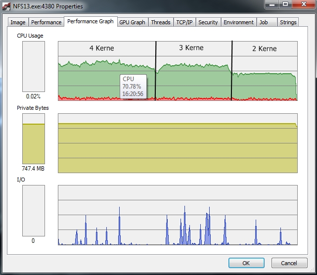The width and height of the screenshot is (317, 275).
Task: Click the I/O label
Action: tap(21, 180)
